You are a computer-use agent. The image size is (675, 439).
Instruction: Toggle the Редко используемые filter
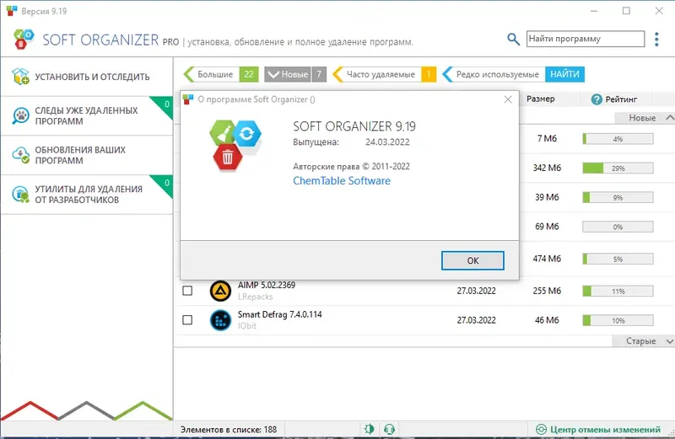(x=494, y=74)
